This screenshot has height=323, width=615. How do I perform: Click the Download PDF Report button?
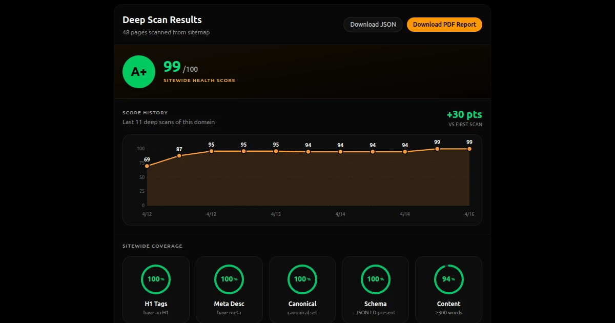coord(444,25)
